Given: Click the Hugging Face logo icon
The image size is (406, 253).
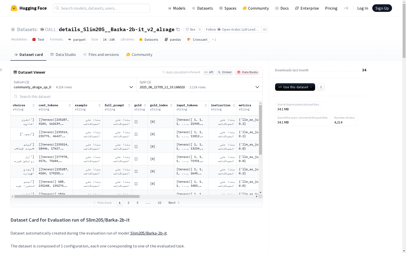Looking at the screenshot, I should pos(14,8).
